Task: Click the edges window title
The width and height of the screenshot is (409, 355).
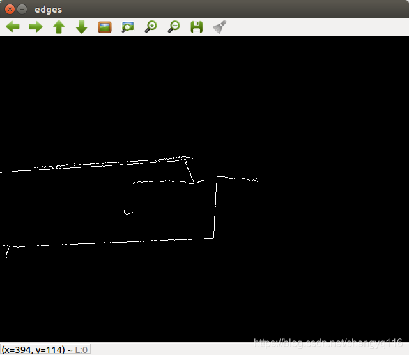Action: (49, 10)
